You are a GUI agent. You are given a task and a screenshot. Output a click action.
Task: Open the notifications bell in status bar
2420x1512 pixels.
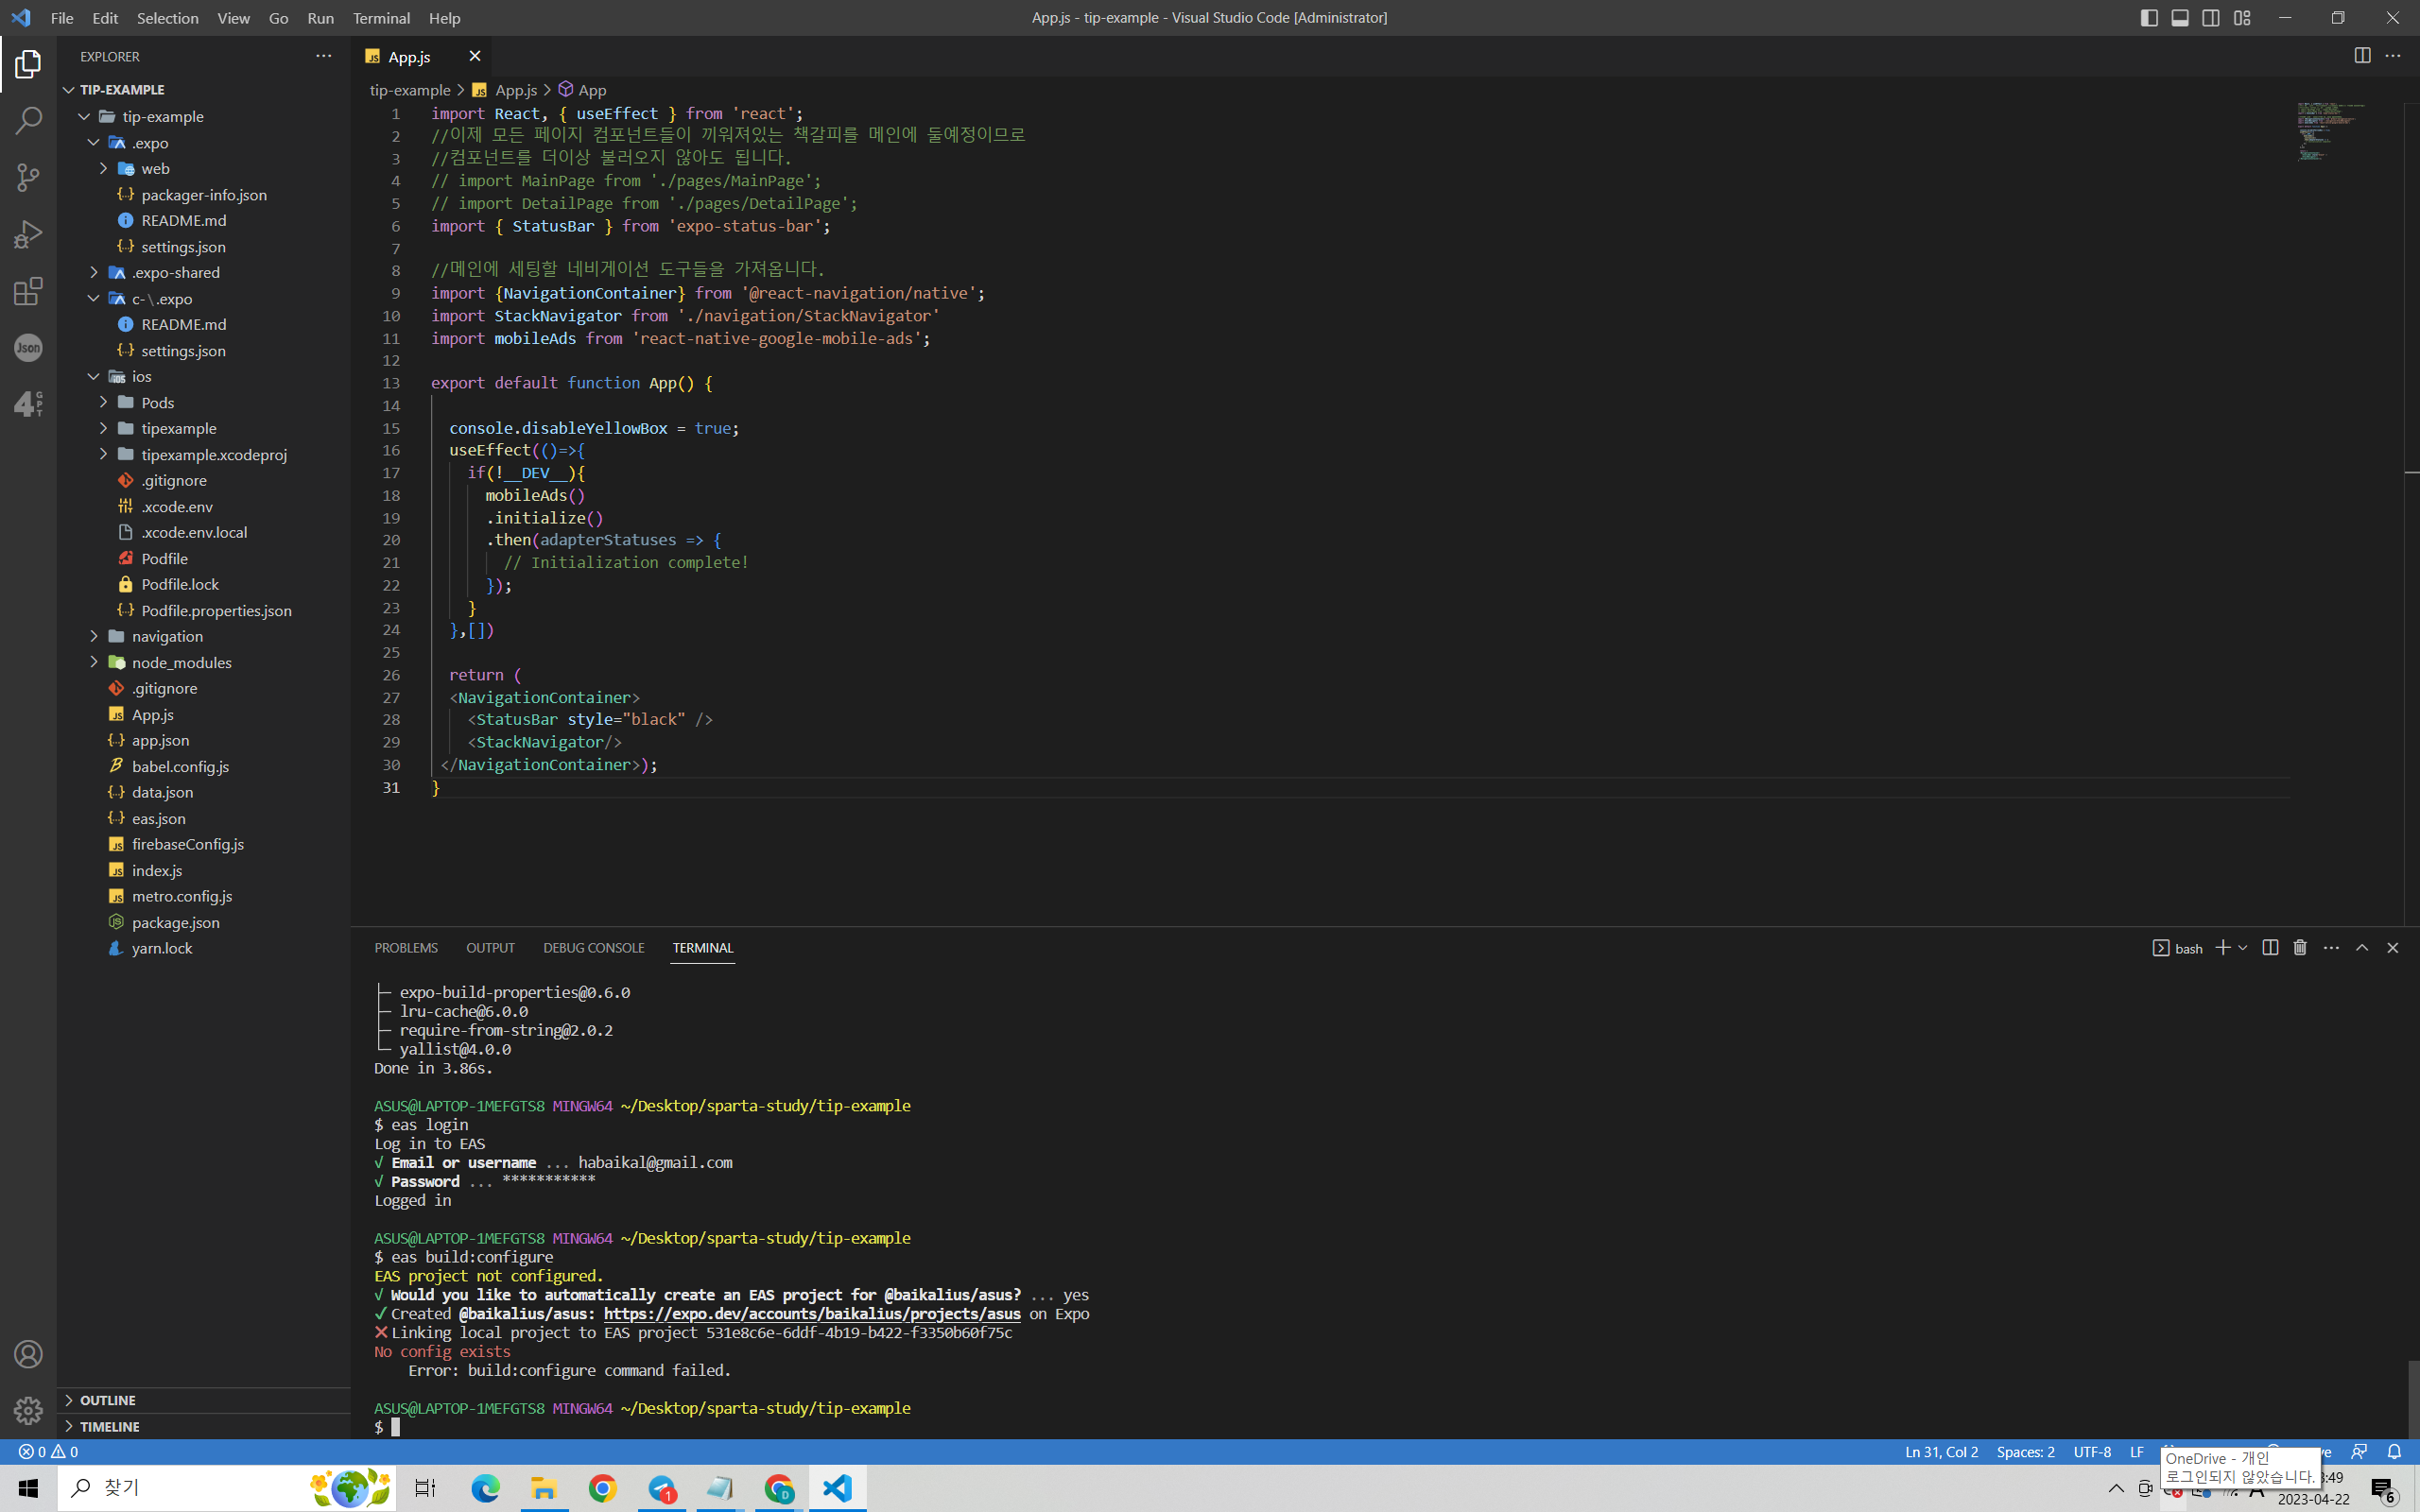coord(2394,1451)
